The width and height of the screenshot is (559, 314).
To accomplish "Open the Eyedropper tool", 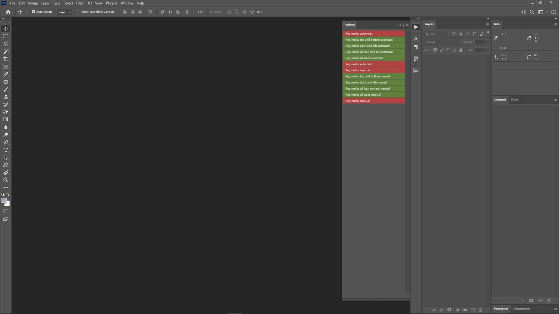I will pos(6,74).
